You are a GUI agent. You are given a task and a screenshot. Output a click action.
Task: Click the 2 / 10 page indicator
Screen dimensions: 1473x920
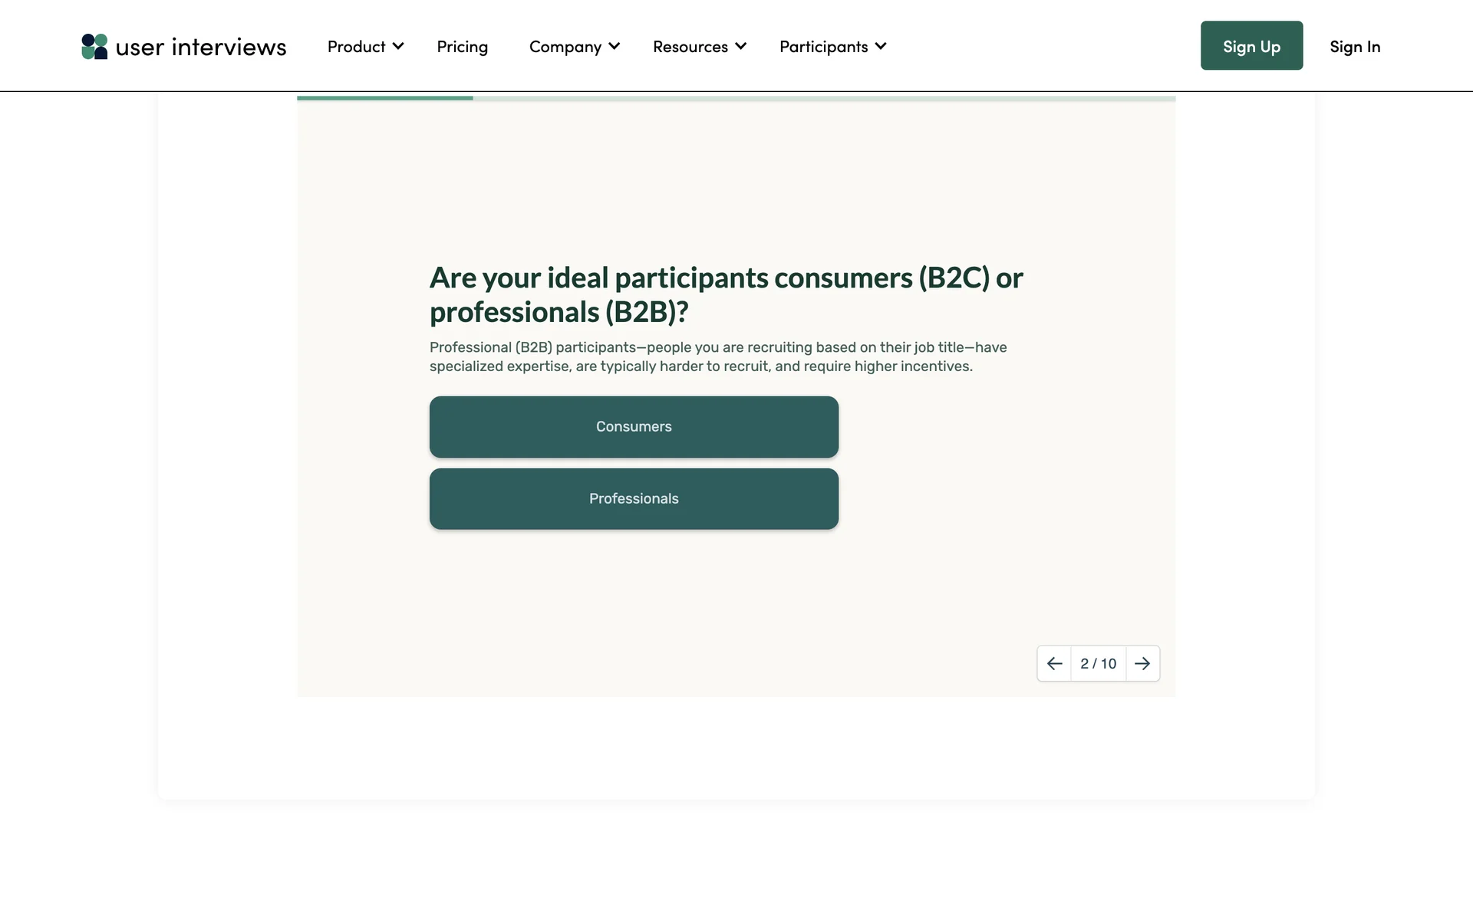pos(1098,663)
